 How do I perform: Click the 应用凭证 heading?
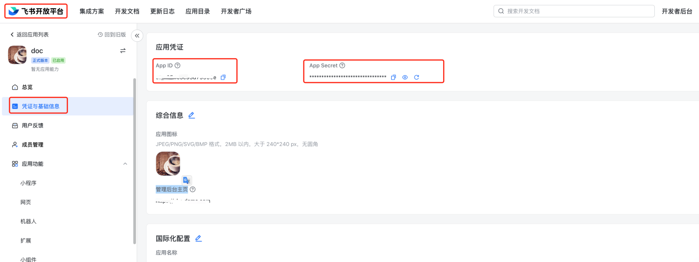coord(169,47)
